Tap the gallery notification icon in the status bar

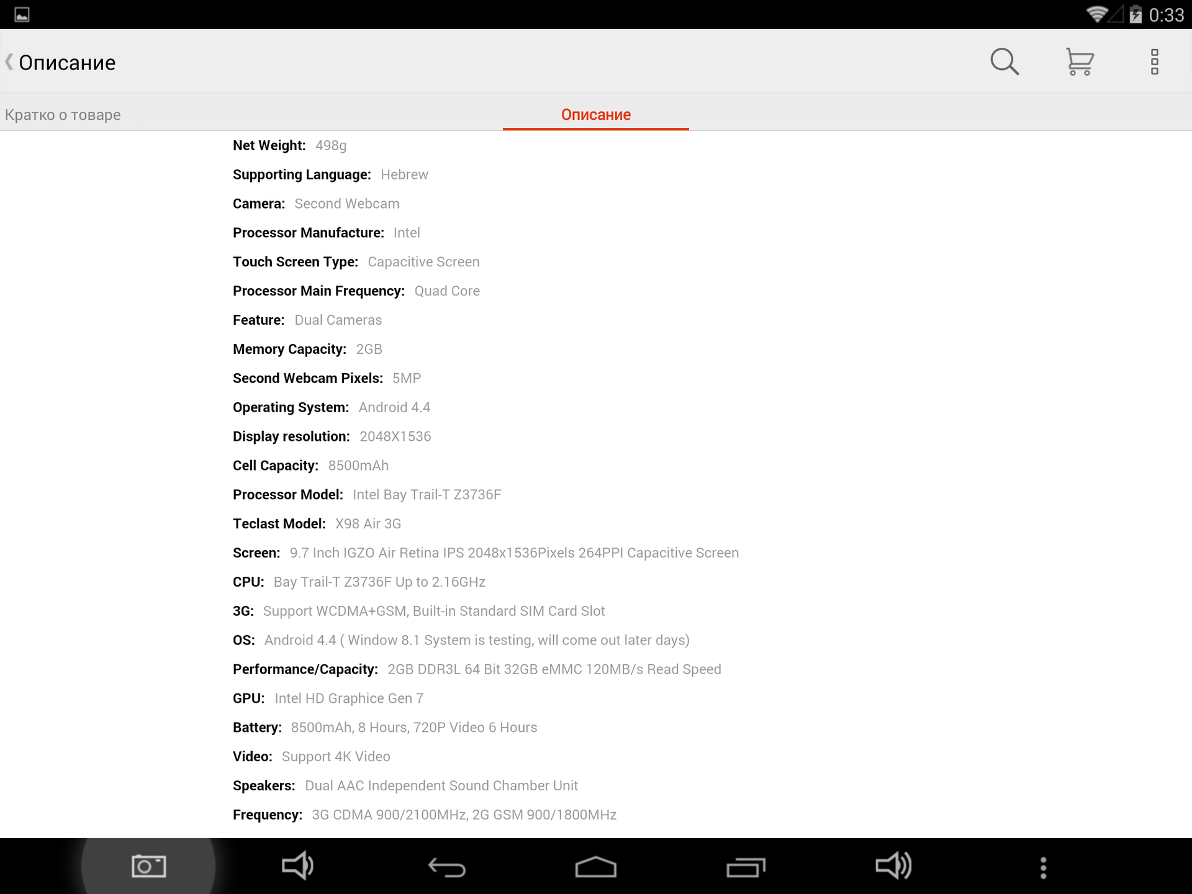click(22, 14)
